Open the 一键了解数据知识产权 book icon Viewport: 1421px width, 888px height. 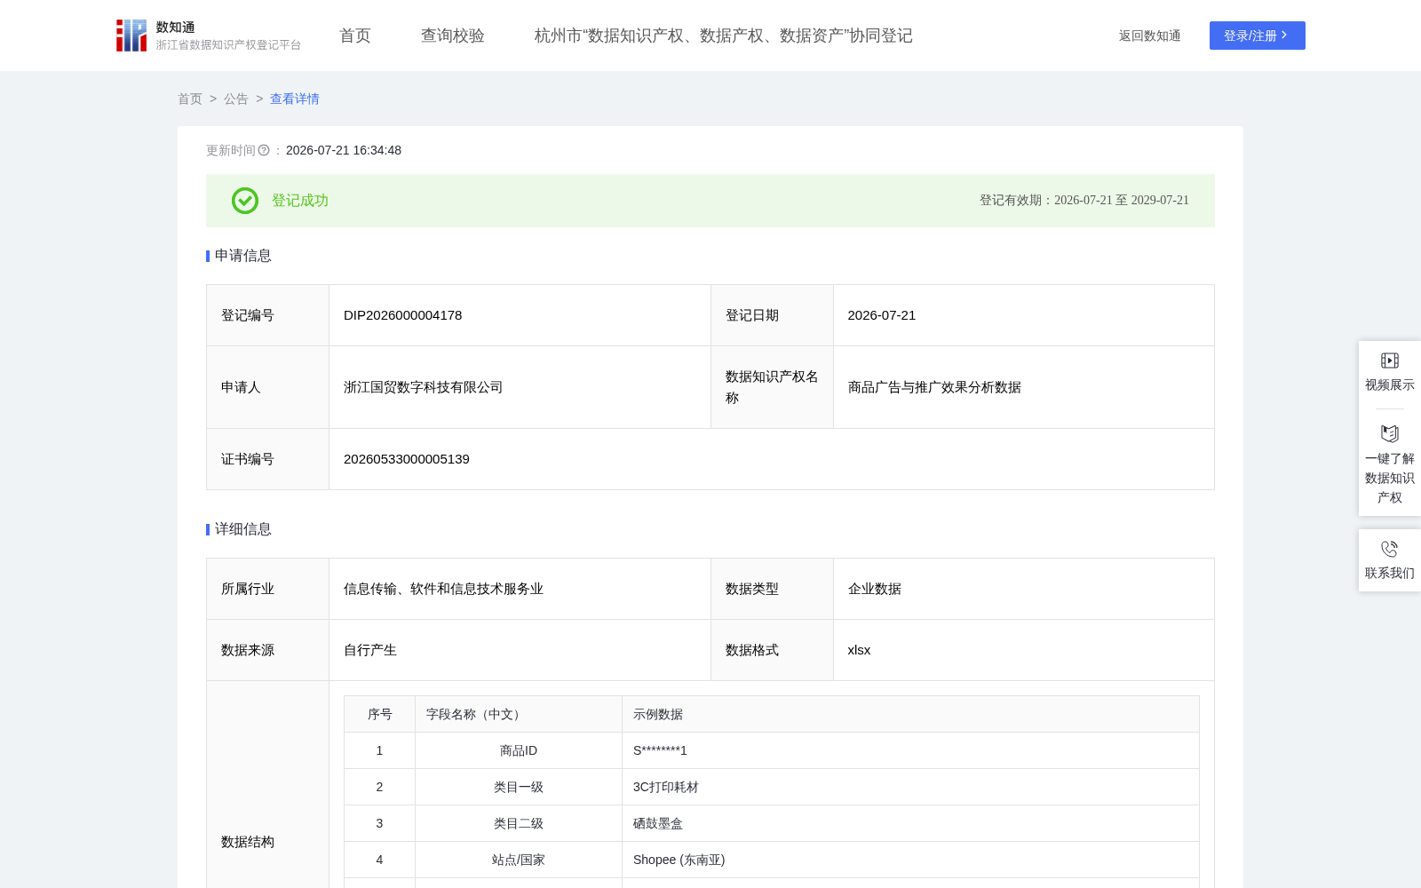[1390, 433]
